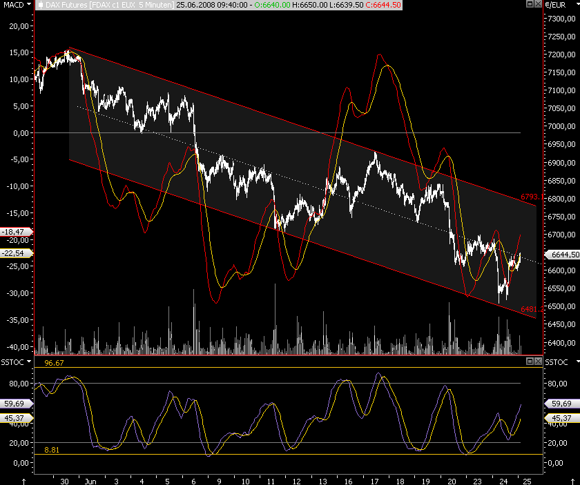Click the 7300,00 price axis label
The height and width of the screenshot is (485, 580).
point(561,19)
